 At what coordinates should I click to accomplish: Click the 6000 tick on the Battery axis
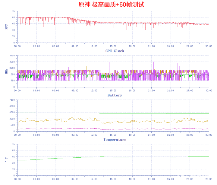point(12,106)
